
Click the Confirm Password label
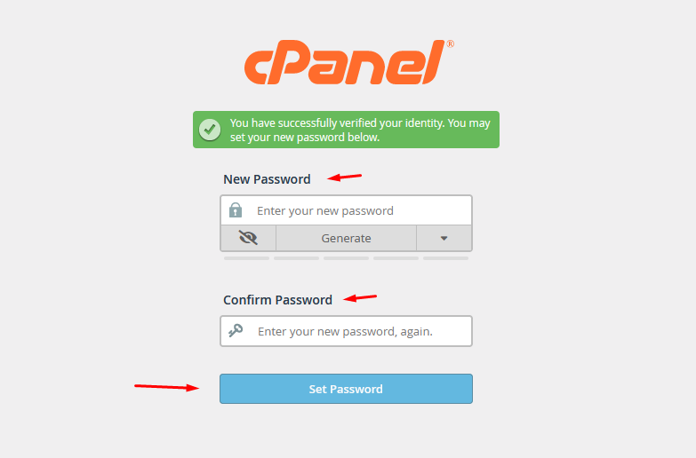[277, 300]
